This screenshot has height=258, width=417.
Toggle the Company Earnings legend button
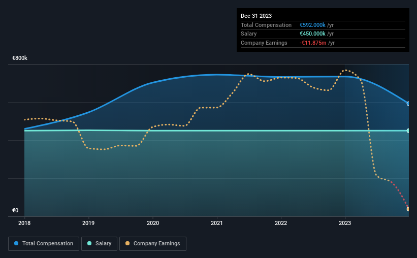(153, 244)
